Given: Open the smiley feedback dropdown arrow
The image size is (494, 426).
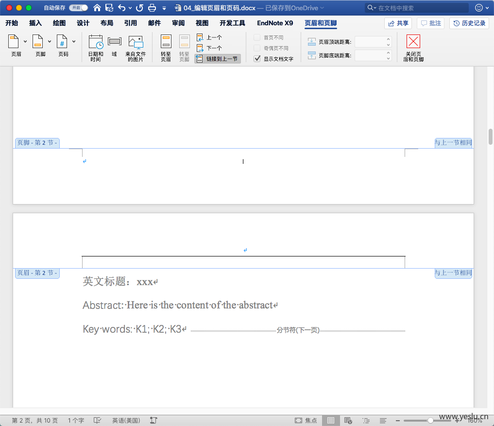Looking at the screenshot, I should 487,8.
